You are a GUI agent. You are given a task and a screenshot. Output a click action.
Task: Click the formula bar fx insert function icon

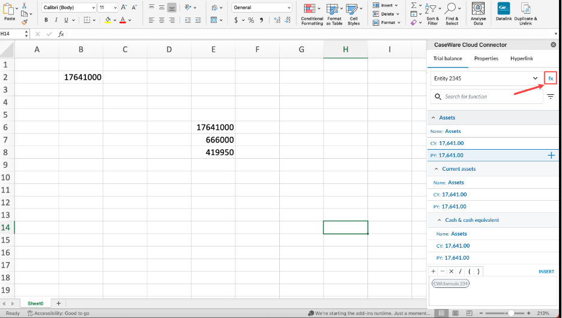tap(61, 34)
